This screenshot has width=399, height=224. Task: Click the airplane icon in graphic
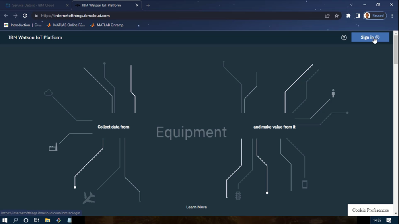[x=89, y=197]
